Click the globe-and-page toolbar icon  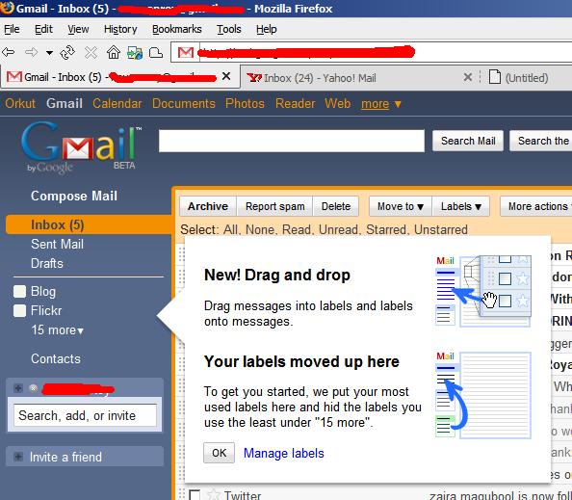coord(135,53)
